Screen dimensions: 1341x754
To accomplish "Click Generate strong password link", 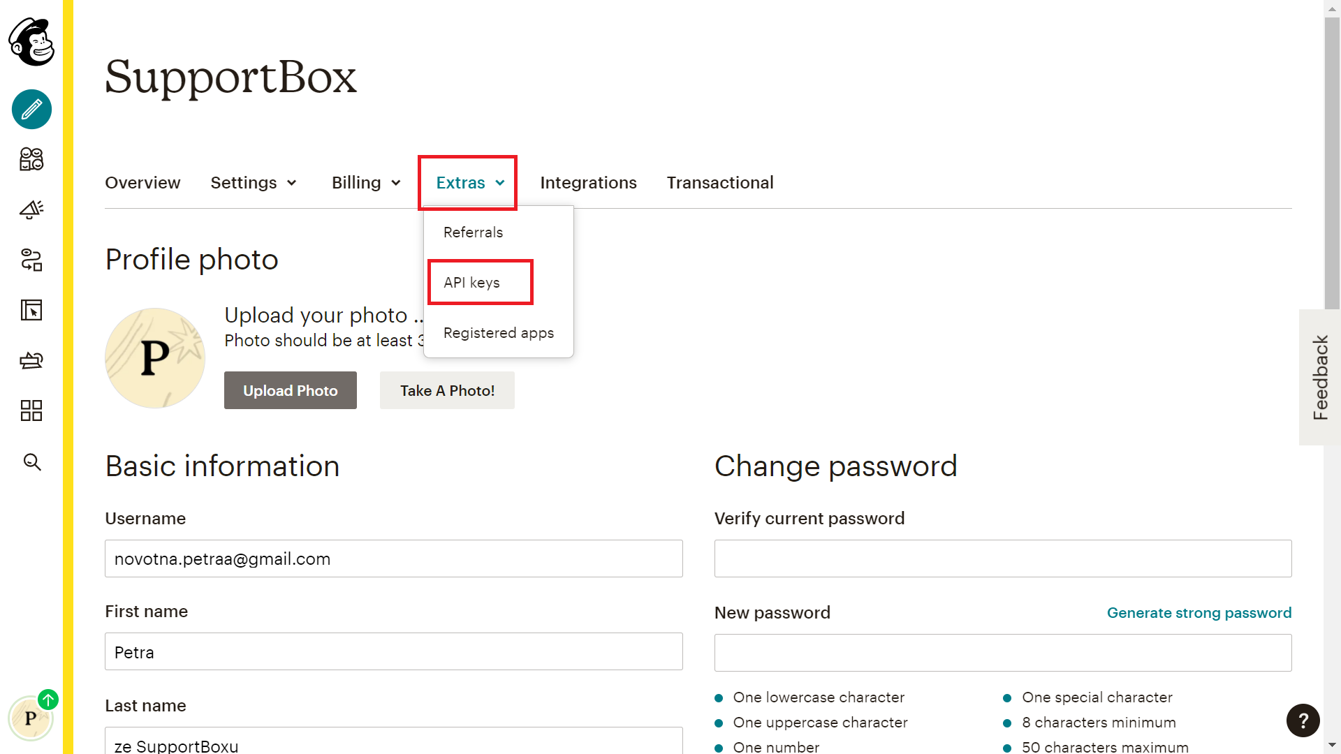I will tap(1199, 612).
